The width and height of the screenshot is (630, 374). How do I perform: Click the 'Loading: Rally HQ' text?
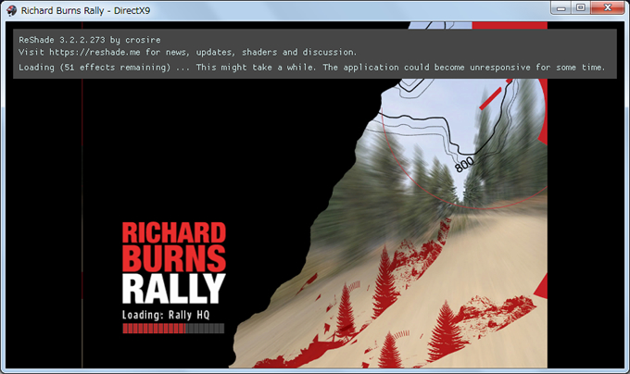[x=166, y=315]
